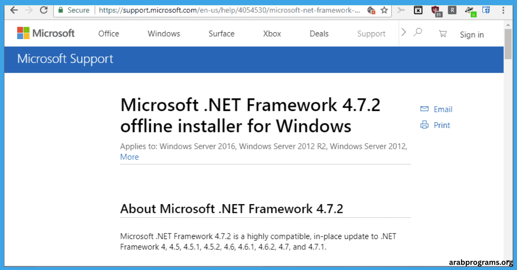Expand the More applies-to list
Viewport: 517px width, 270px height.
pos(129,157)
